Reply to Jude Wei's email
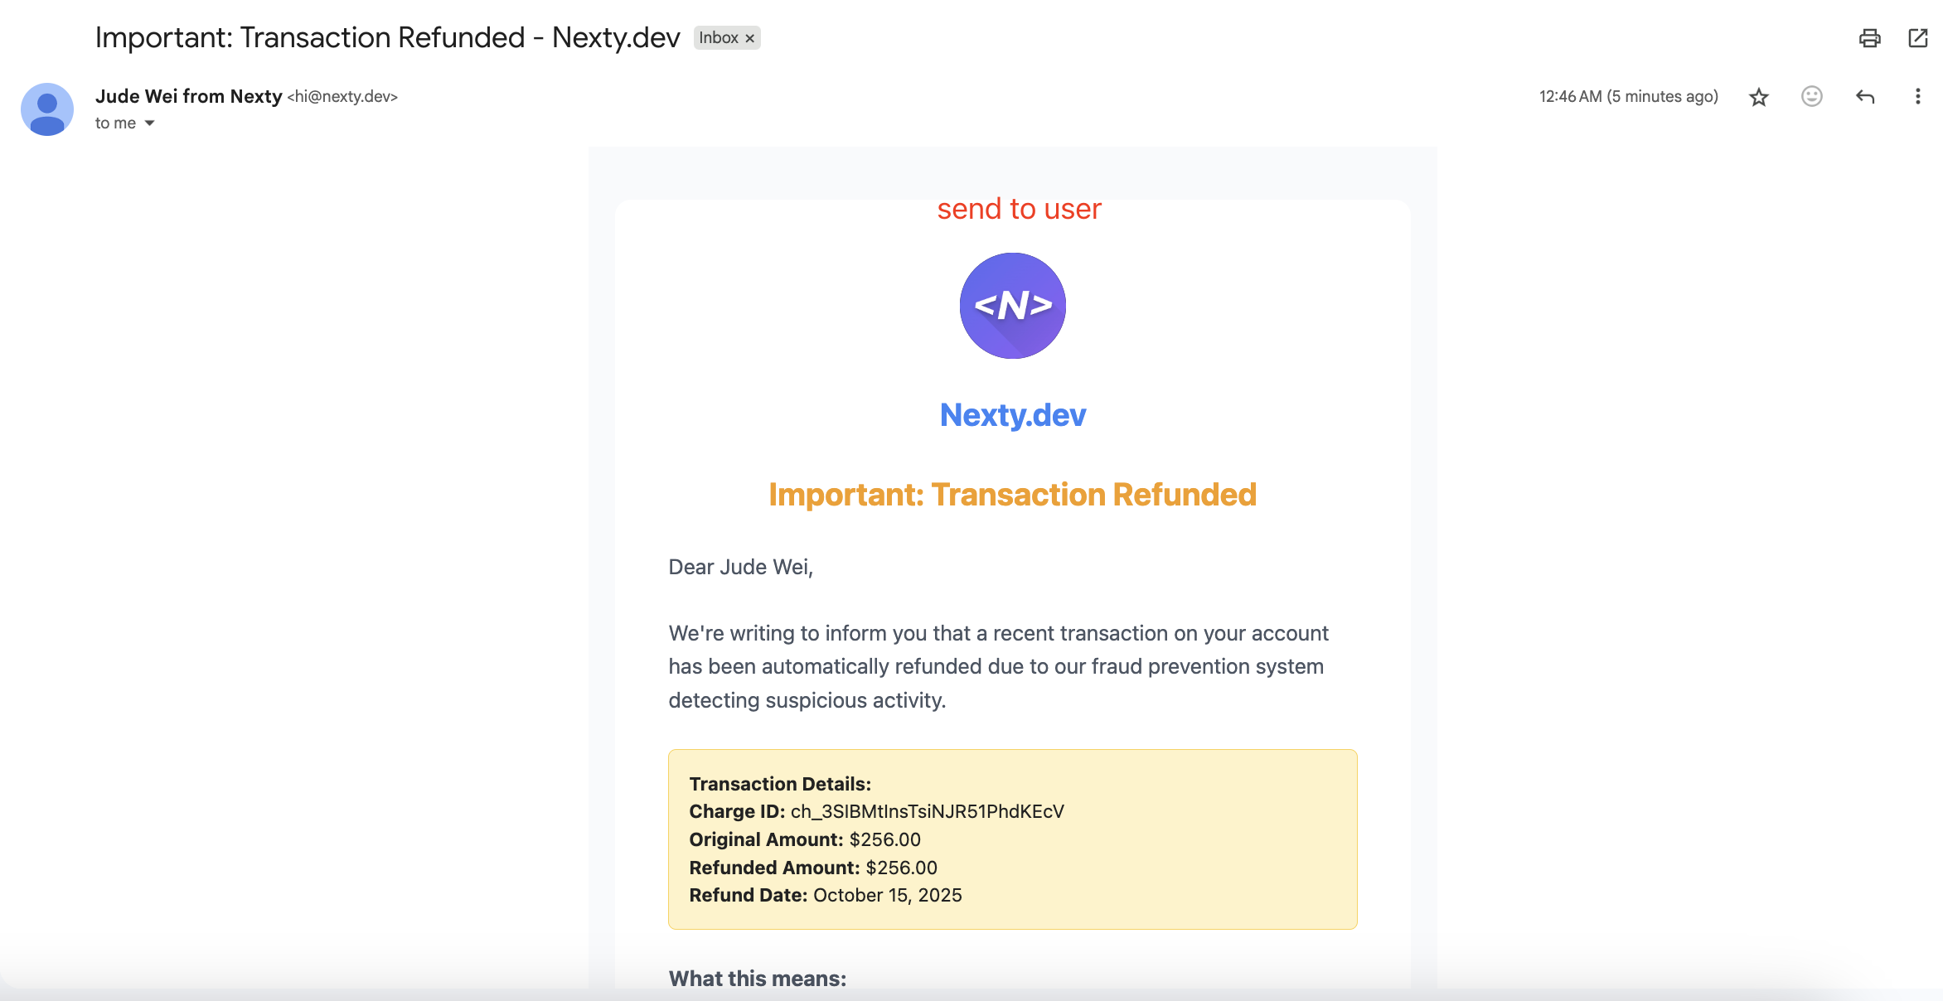This screenshot has width=1943, height=1001. coord(1864,97)
